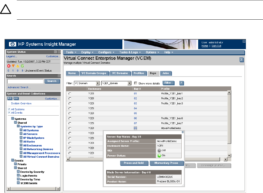Click the help icon beside Filter button
Viewport: 263px width, 193px height.
[181, 83]
